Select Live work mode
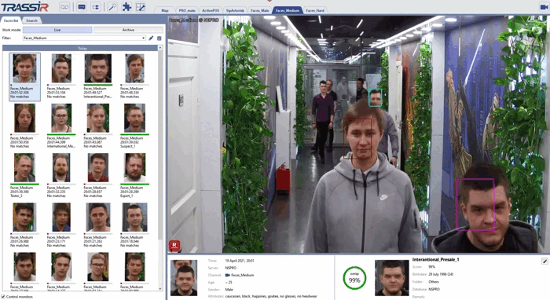The width and height of the screenshot is (550, 300). pyautogui.click(x=57, y=30)
